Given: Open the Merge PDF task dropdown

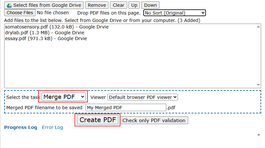Looking at the screenshot, I should (64, 97).
